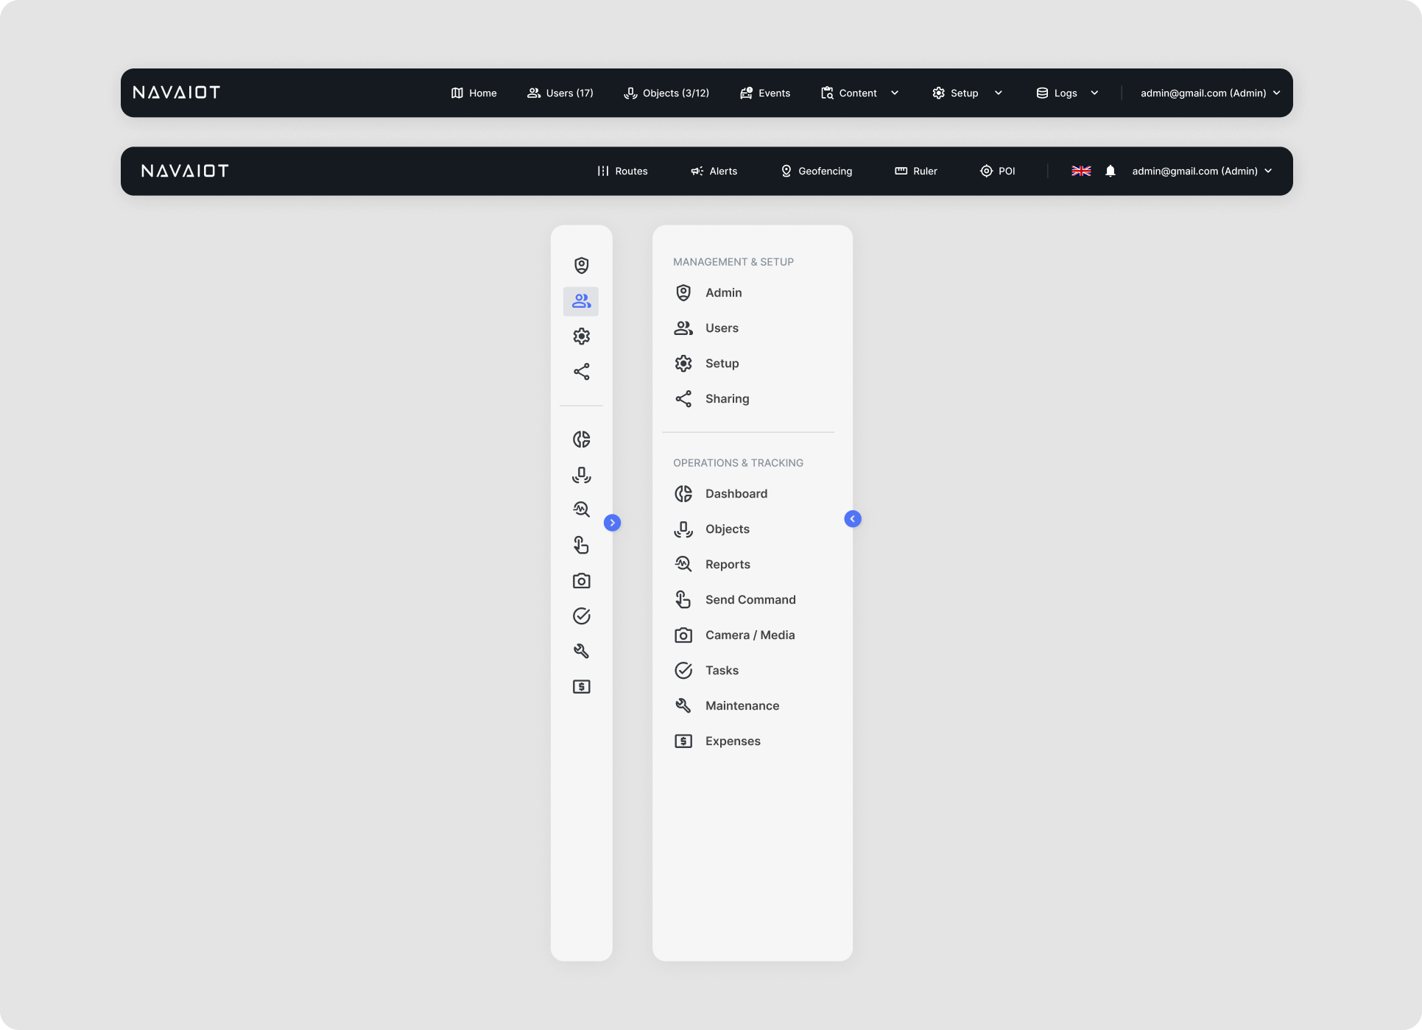Click the Expenses dollar icon in collapsed sidebar
This screenshot has height=1030, width=1422.
581,687
